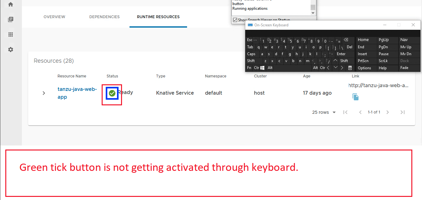This screenshot has height=200, width=422.
Task: Toggle Shift on the On-Screen Keyboard
Action: [x=252, y=61]
